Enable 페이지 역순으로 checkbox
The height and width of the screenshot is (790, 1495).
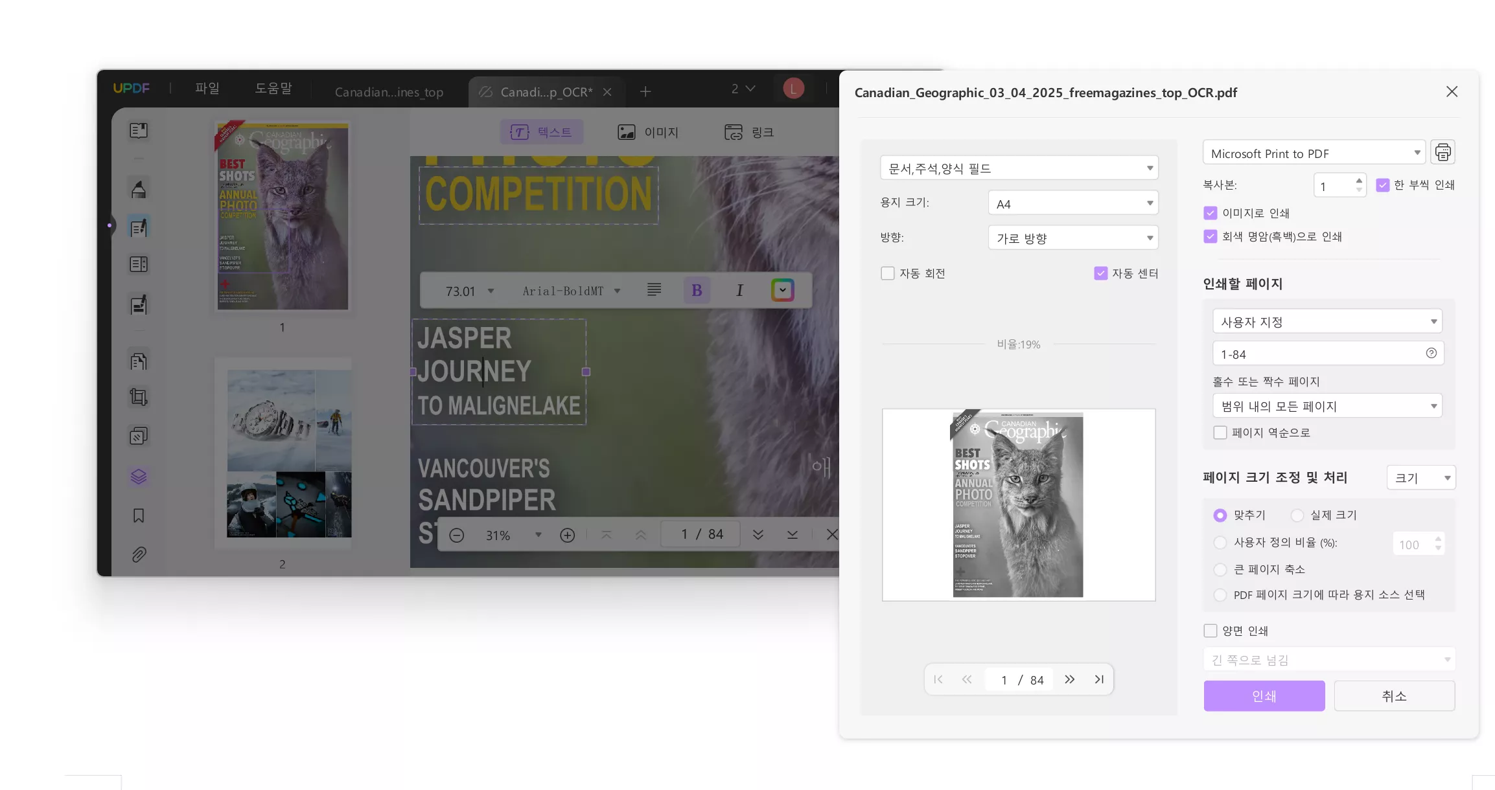(x=1220, y=433)
